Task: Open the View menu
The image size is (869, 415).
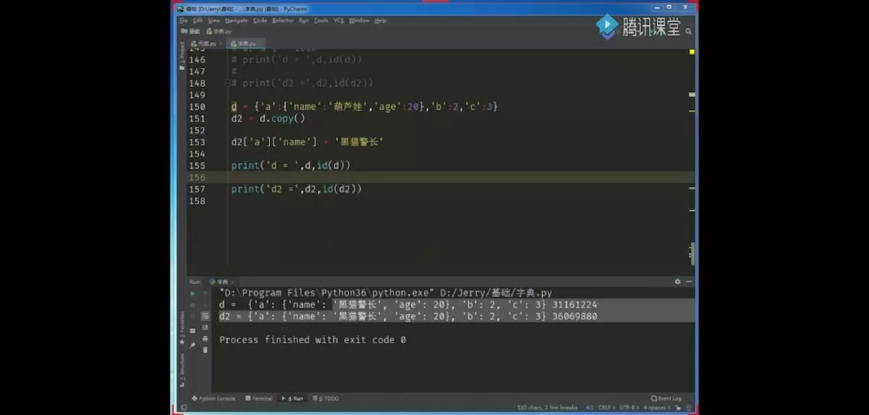Action: pyautogui.click(x=214, y=20)
